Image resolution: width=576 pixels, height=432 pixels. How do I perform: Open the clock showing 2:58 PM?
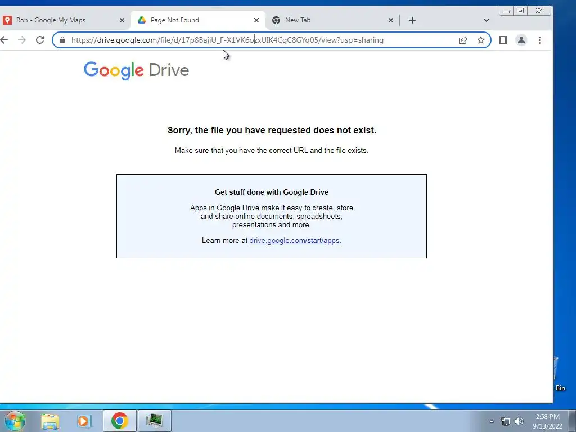point(547,421)
